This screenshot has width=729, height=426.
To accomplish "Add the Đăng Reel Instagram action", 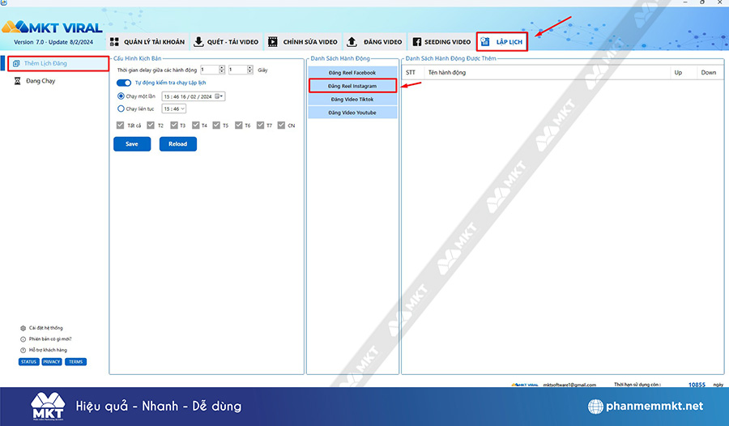I will (x=352, y=86).
